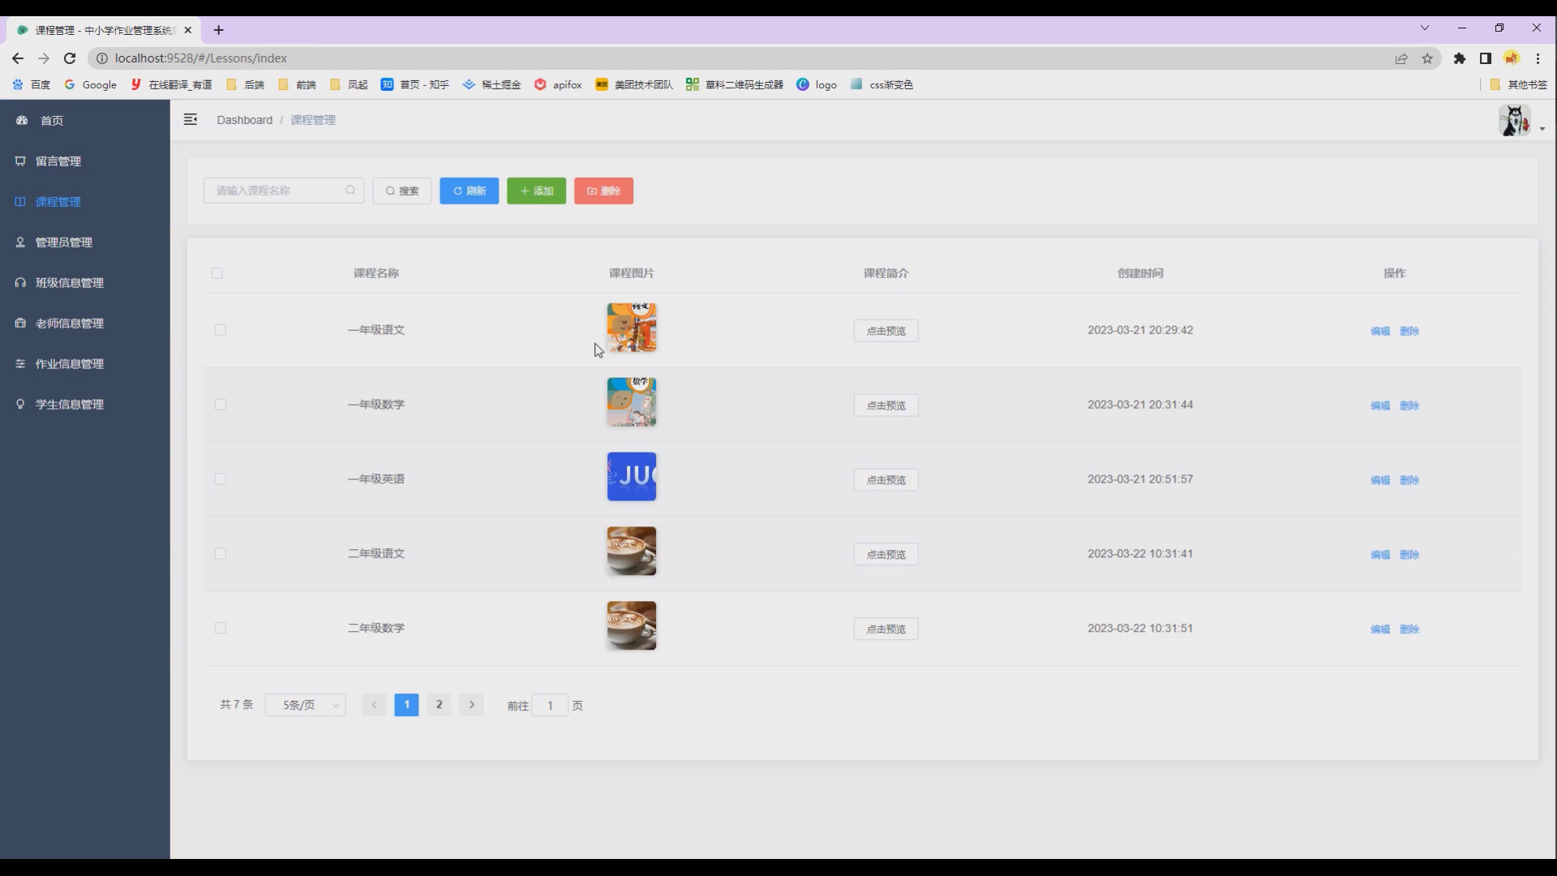Select the 一年级语文 row checkbox
Viewport: 1557px width, 876px height.
(221, 330)
